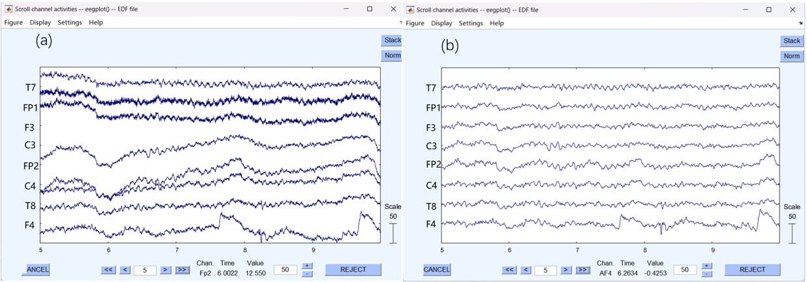Click FP1 channel label in window (a)
The image size is (807, 282).
(31, 107)
